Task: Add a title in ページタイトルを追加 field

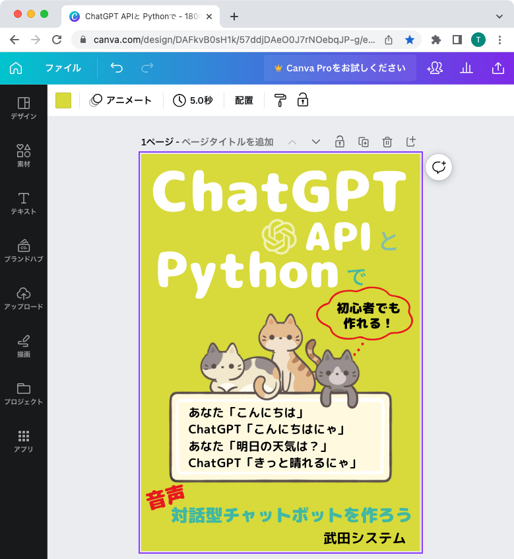Action: [228, 142]
